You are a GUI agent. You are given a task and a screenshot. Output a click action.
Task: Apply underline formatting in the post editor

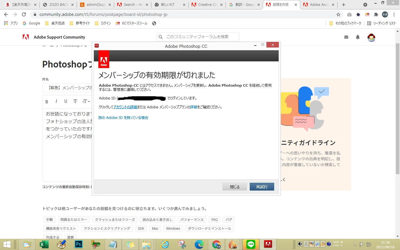(66, 101)
